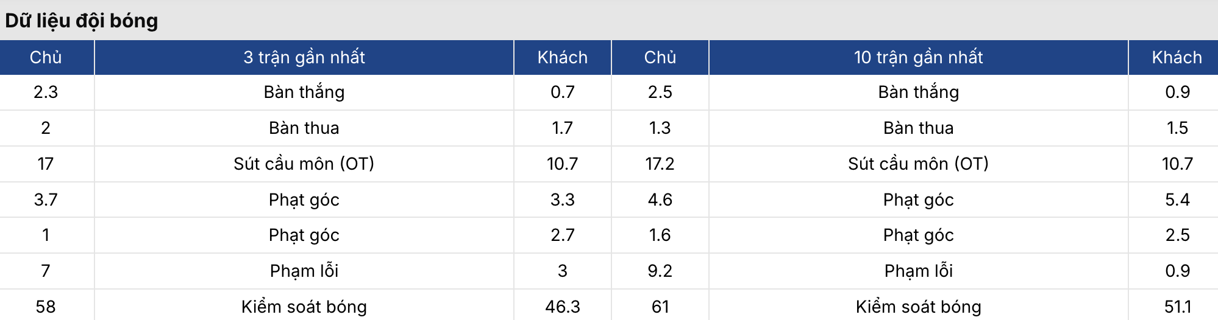The image size is (1218, 320).
Task: Click "Phạm lỗi" label in the 3 trận table
Action: (304, 271)
